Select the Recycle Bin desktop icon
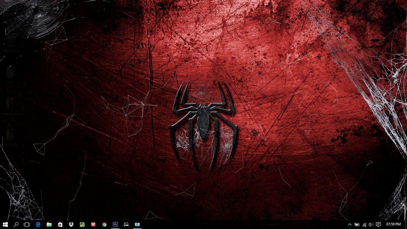407x229 pixels. tap(11, 44)
